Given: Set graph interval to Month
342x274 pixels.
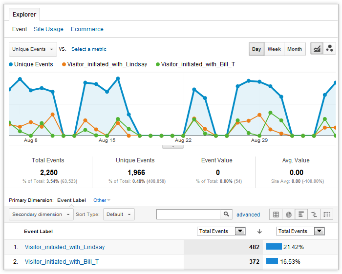Looking at the screenshot, I should point(294,49).
